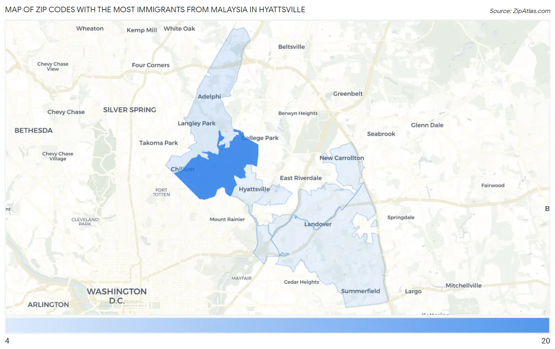Click the Langley Park label

click(x=197, y=123)
